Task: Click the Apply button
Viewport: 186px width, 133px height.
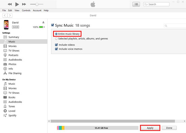Action: [x=150, y=128]
